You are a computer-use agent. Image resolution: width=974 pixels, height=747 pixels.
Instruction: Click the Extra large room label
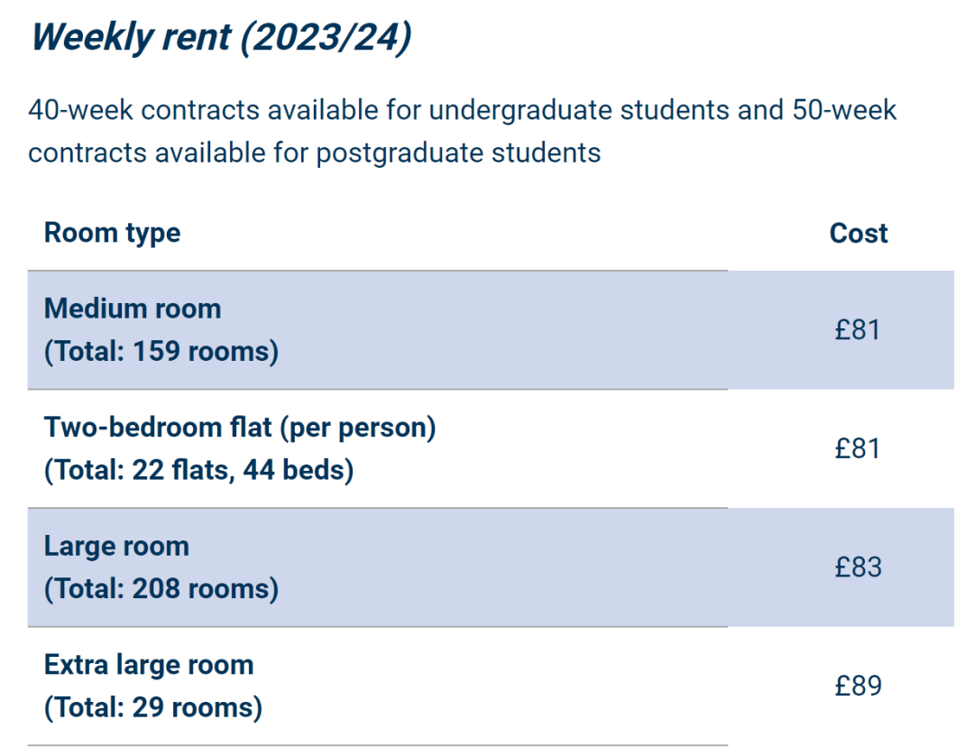[149, 666]
